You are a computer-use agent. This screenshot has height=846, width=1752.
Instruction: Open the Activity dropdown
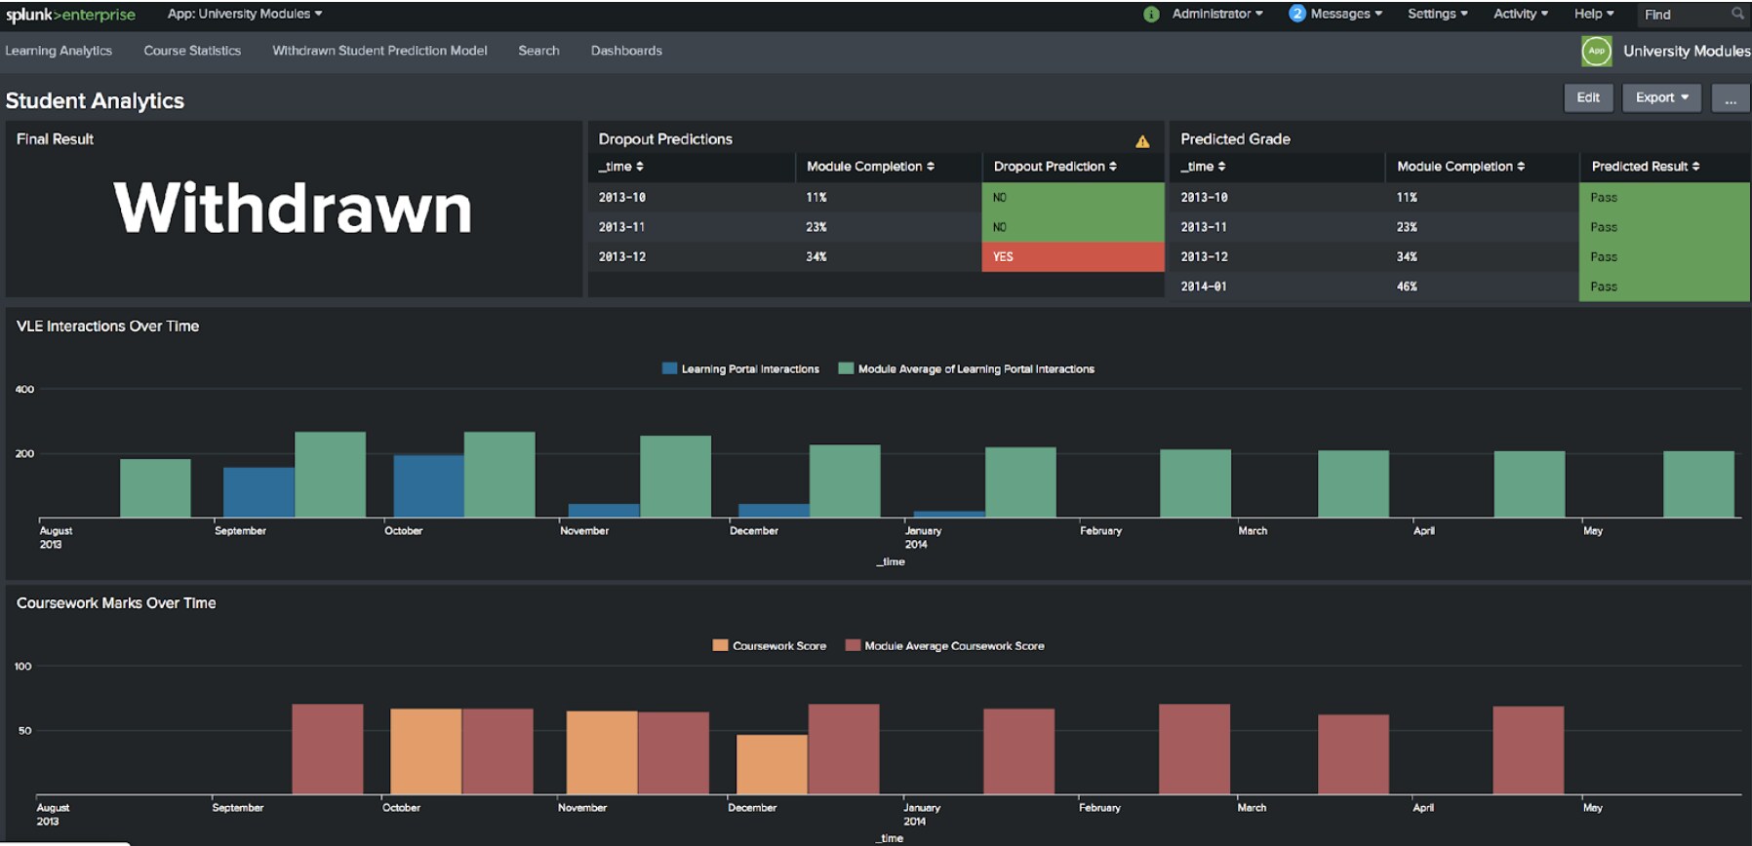tap(1520, 14)
